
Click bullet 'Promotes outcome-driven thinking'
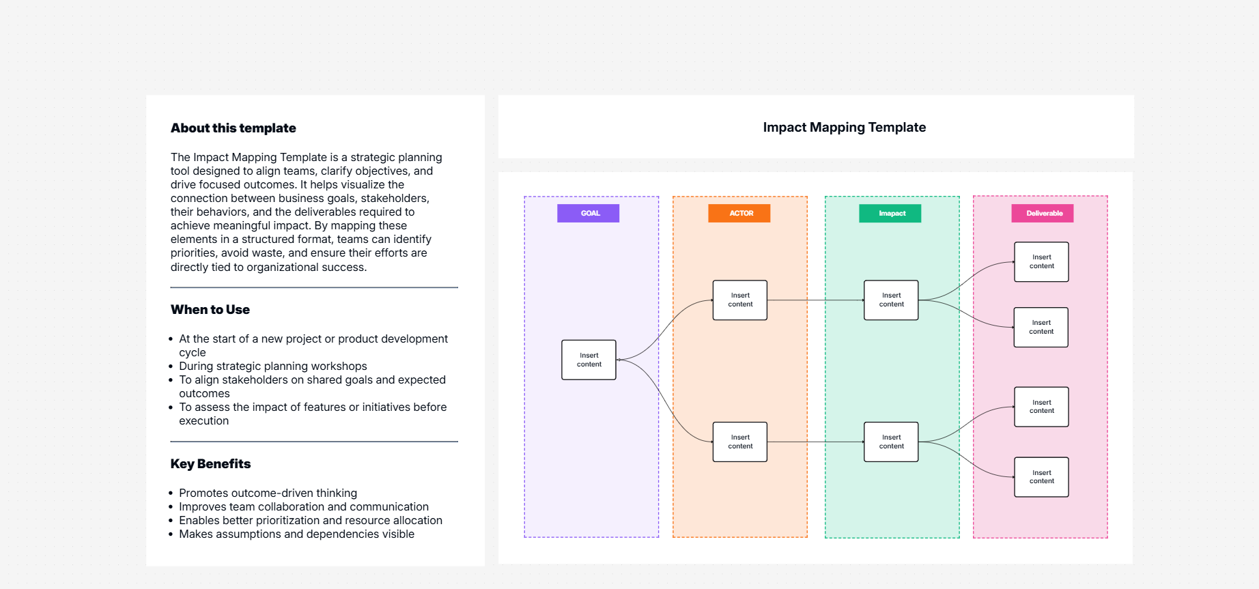[268, 493]
